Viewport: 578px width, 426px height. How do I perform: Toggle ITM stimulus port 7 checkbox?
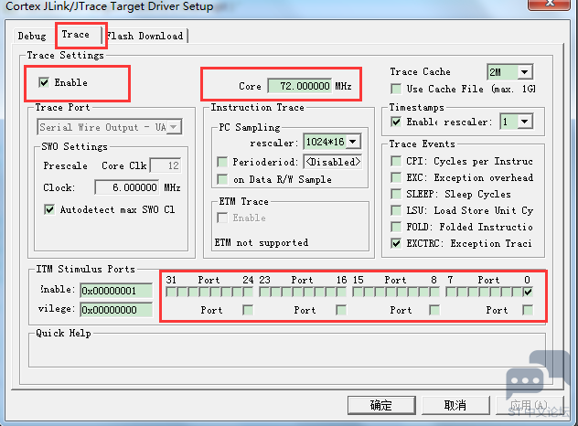point(451,293)
